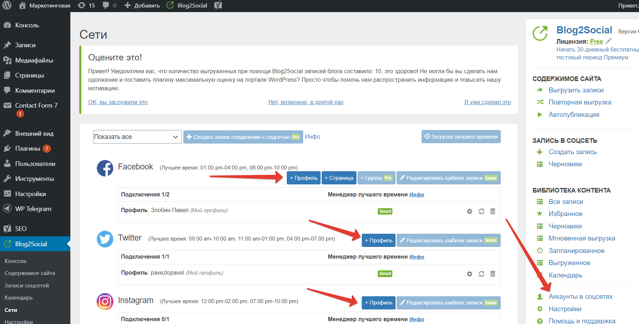This screenshot has height=324, width=639.
Task: Delete the Злобин Павел Facebook connection
Action: point(493,211)
